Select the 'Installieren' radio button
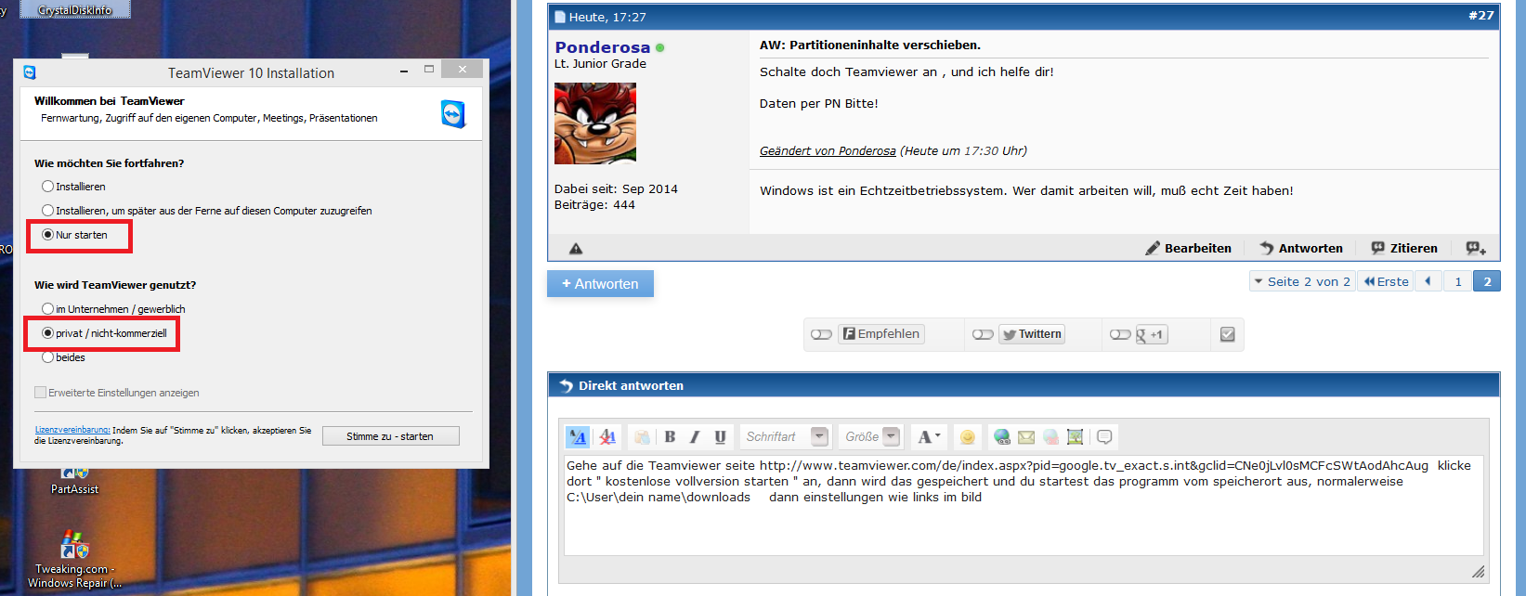Image resolution: width=1526 pixels, height=596 pixels. tap(47, 187)
